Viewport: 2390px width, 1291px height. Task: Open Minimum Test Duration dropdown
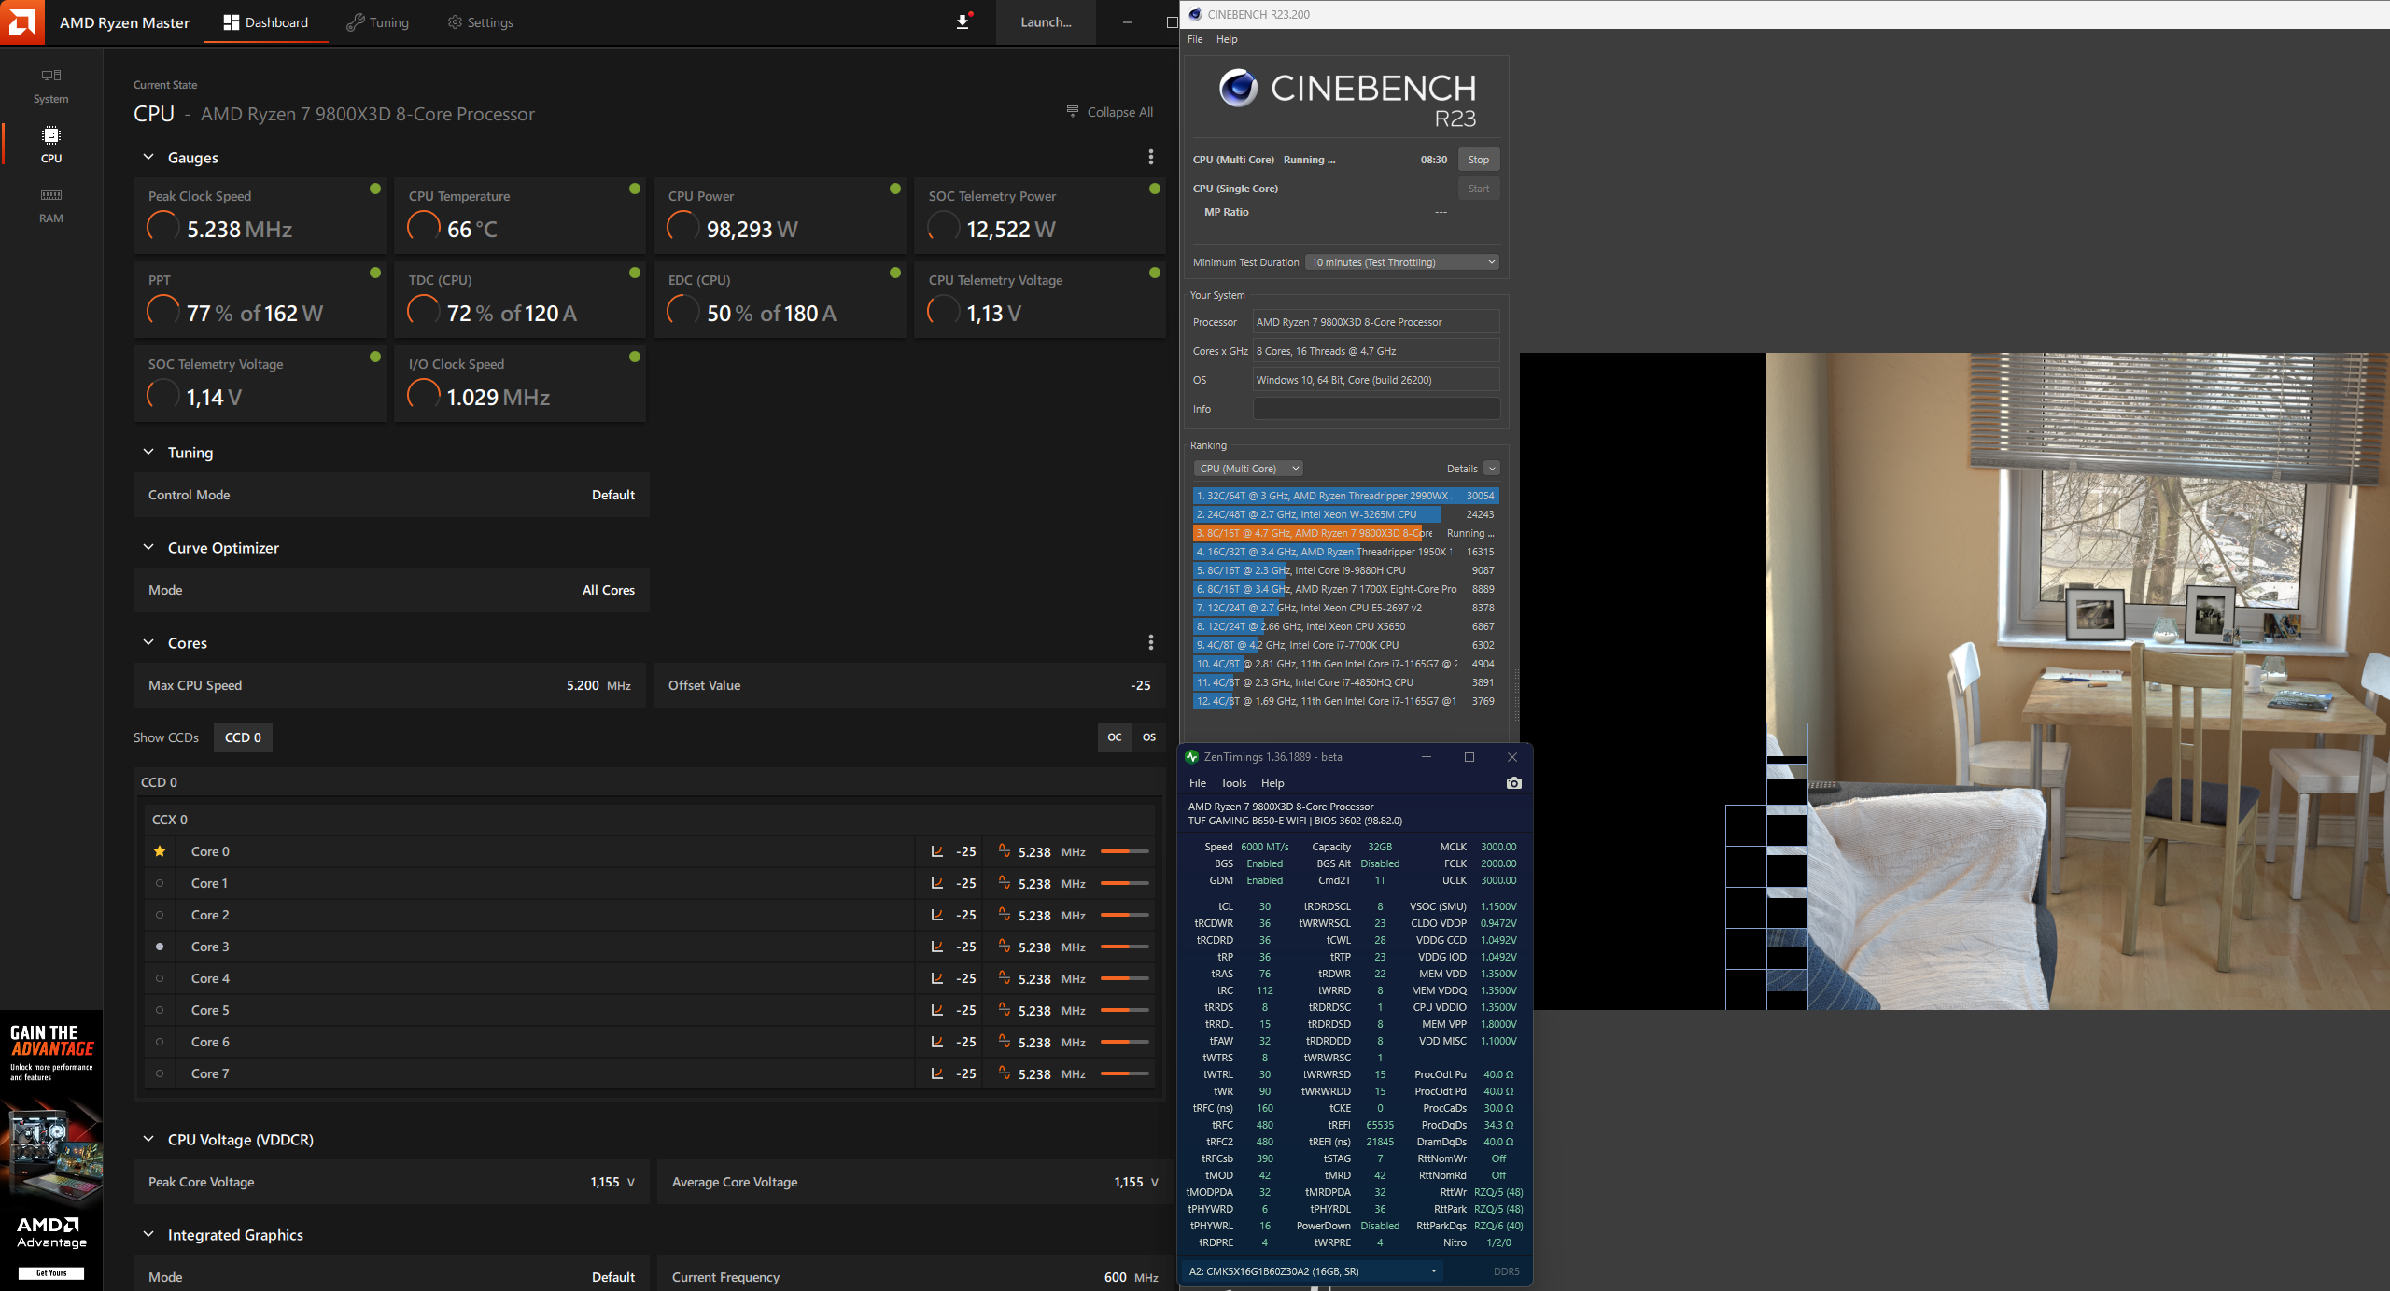click(x=1400, y=262)
